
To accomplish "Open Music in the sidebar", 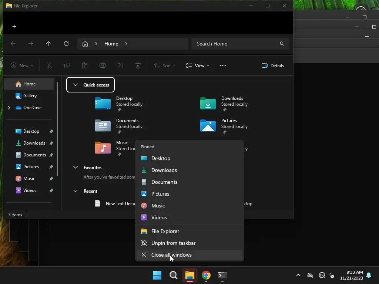I will coord(29,179).
